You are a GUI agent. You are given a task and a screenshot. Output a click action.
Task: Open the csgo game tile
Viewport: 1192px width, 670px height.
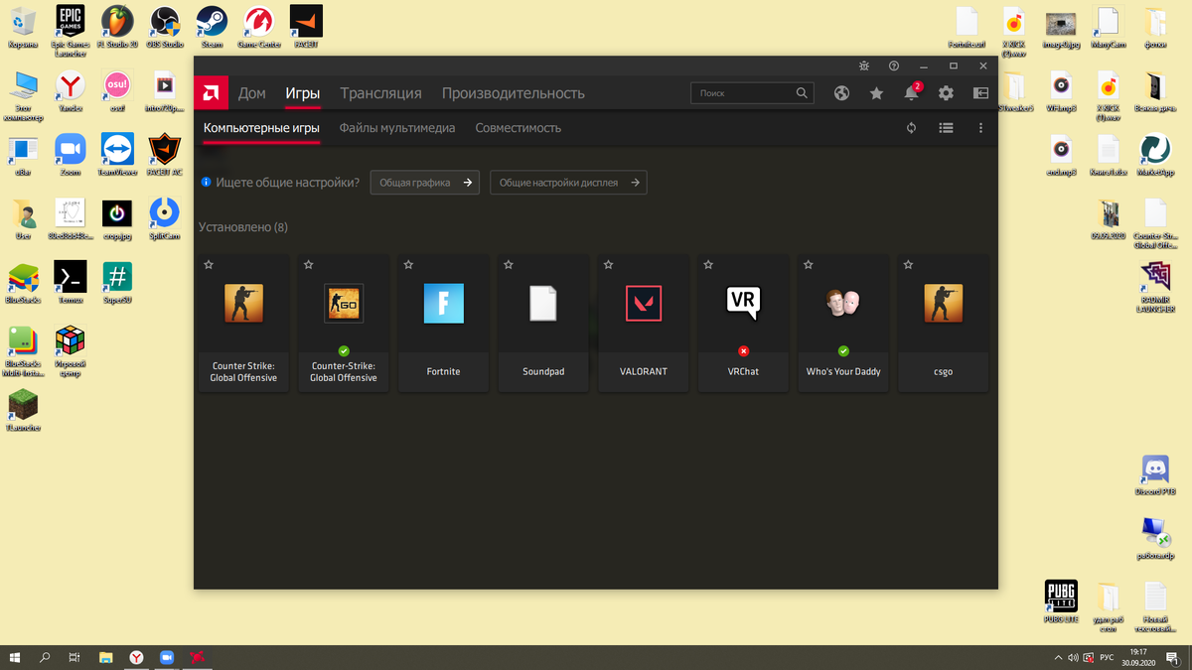point(943,323)
